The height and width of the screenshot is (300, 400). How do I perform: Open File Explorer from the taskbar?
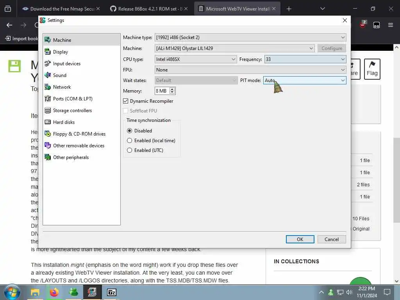35,292
